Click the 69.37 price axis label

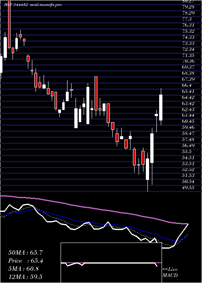pyautogui.click(x=188, y=67)
